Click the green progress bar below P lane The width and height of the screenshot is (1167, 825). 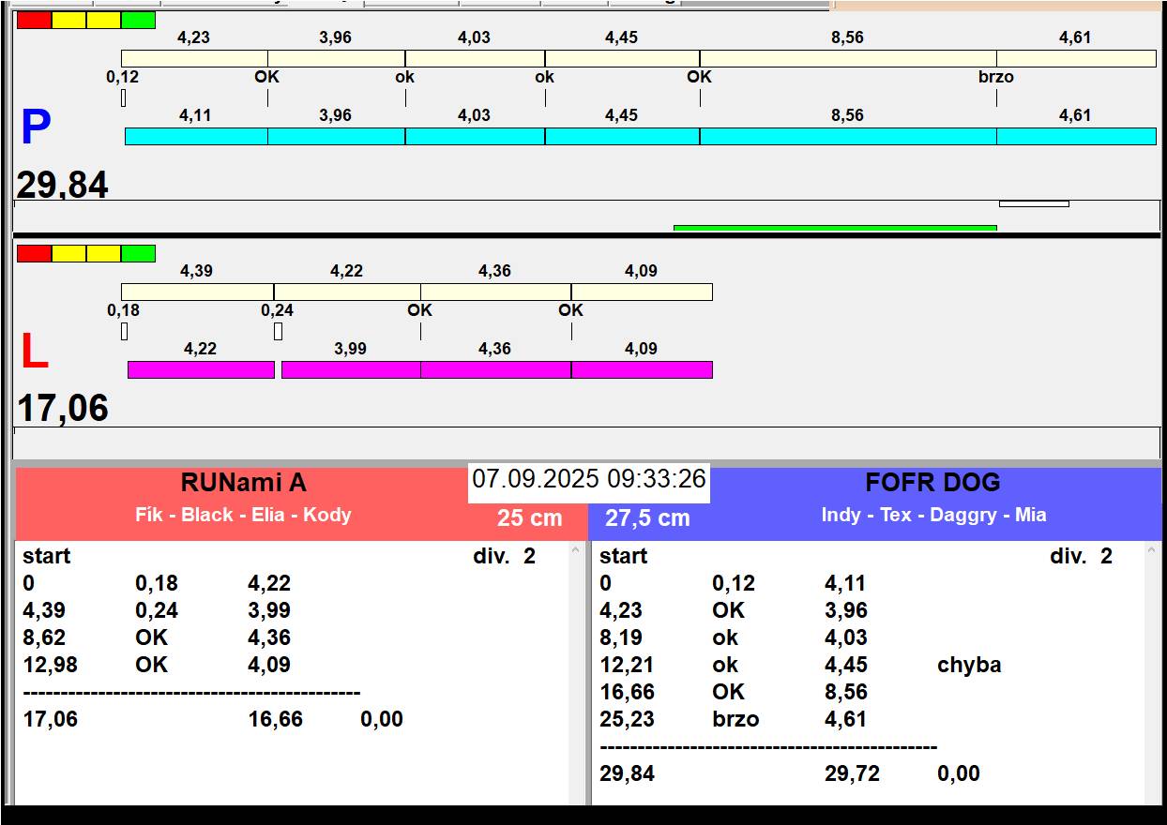click(834, 227)
